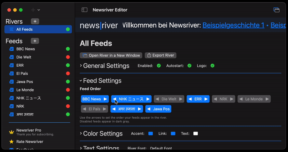This screenshot has width=288, height=152.
Task: Move ERR right in feed order
Action: click(x=206, y=99)
